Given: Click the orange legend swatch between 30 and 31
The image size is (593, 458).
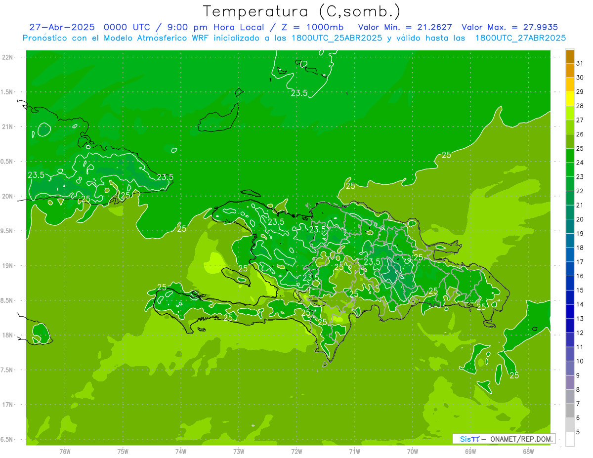Looking at the screenshot, I should [570, 71].
